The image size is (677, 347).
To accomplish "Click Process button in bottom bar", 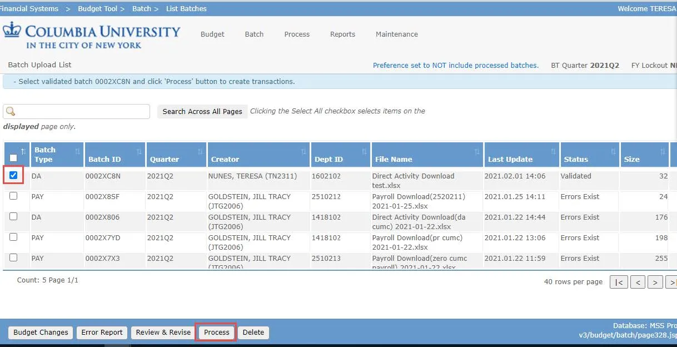I will point(216,333).
